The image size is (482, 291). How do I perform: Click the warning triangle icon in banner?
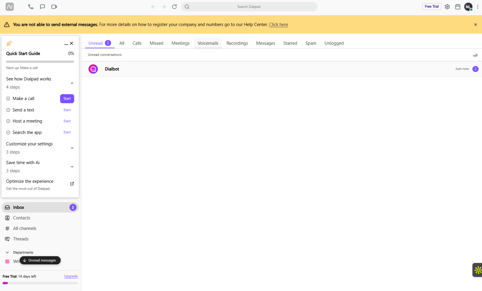7,24
